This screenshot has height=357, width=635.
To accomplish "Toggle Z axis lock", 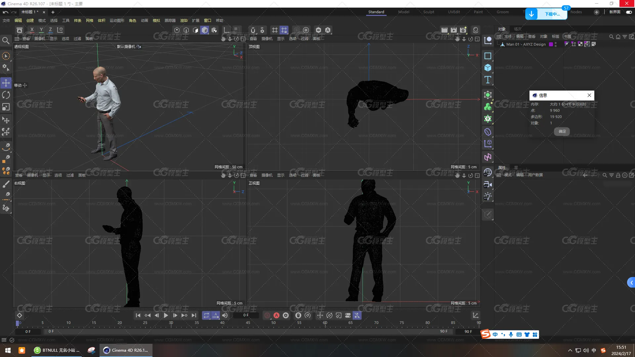I will [50, 30].
